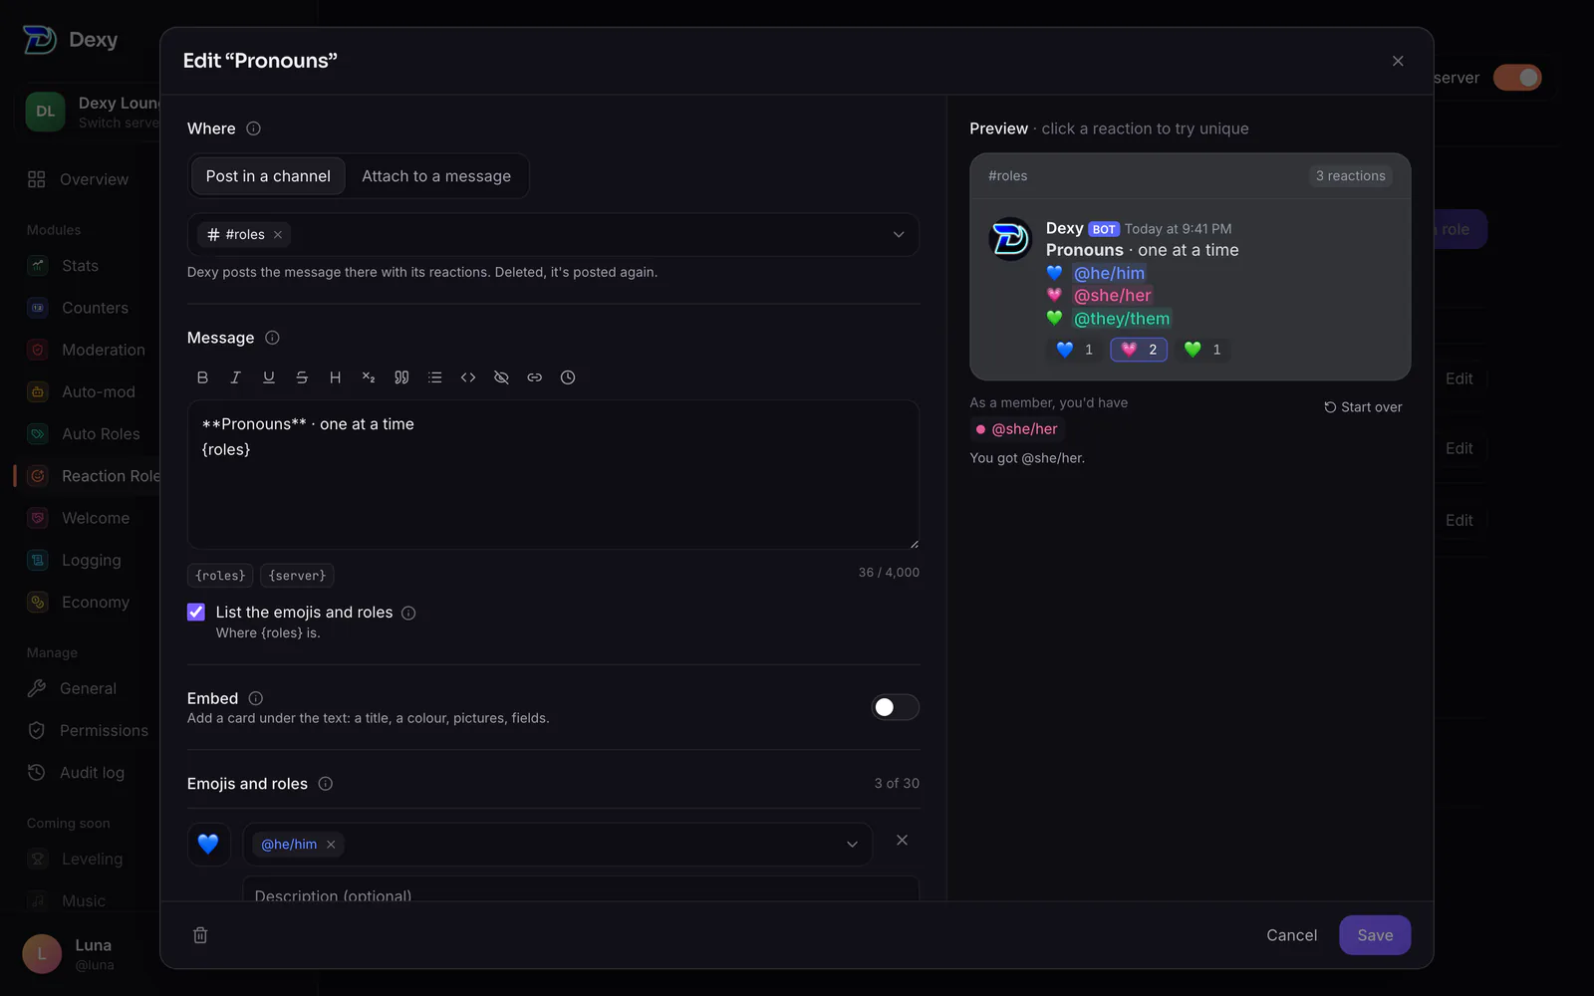
Task: Click the Description (optional) field
Action: [581, 888]
